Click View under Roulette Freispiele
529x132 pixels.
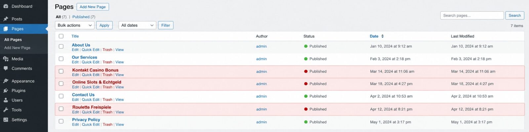120,112
